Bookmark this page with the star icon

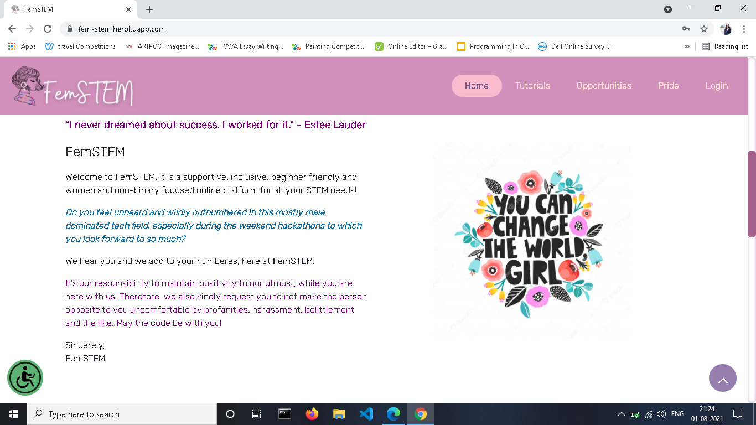coord(704,29)
